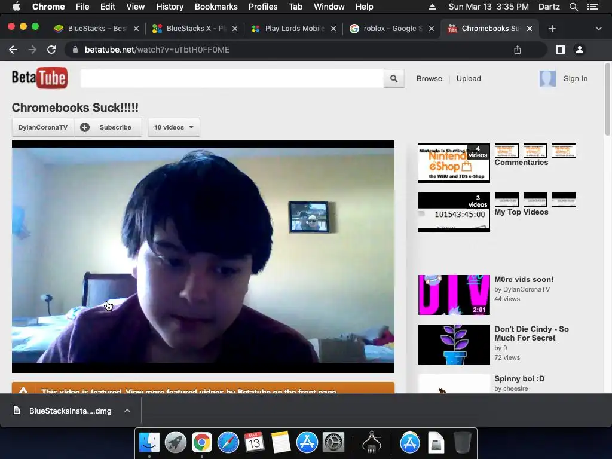Screen dimensions: 612x459
Task: Open the Profiles menu
Action: (263, 7)
